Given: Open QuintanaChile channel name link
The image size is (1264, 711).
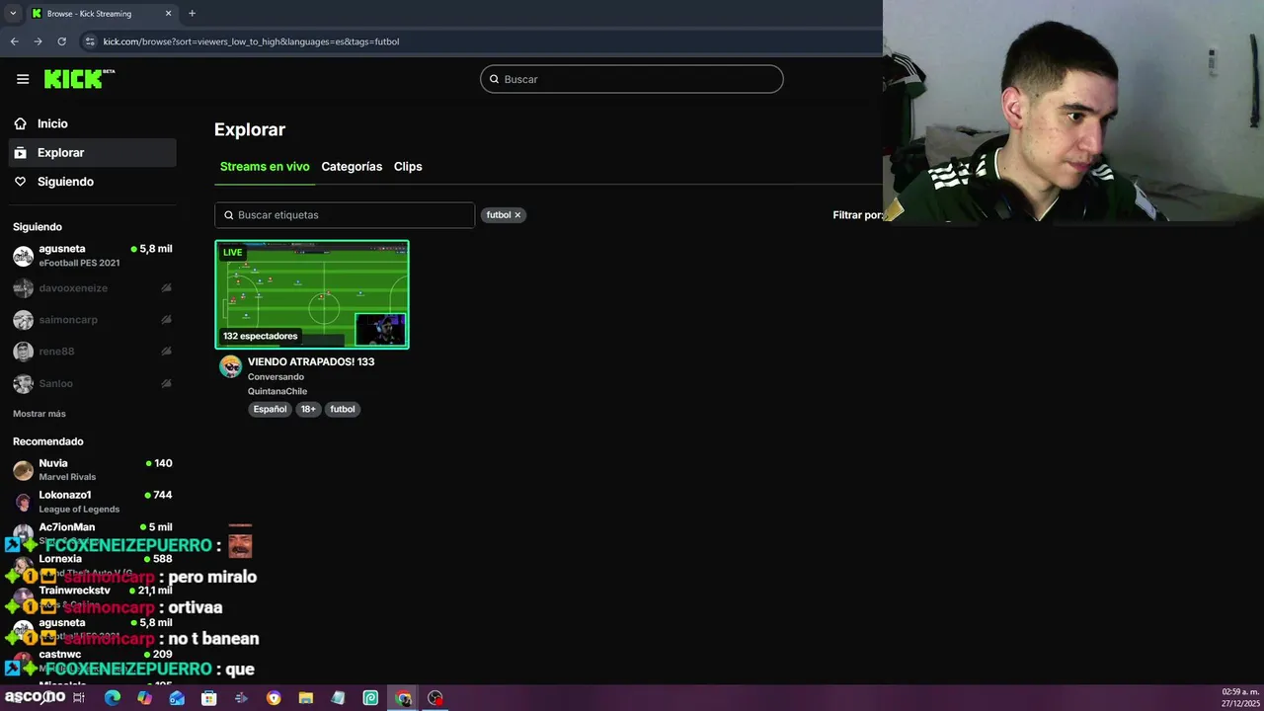Looking at the screenshot, I should point(277,392).
